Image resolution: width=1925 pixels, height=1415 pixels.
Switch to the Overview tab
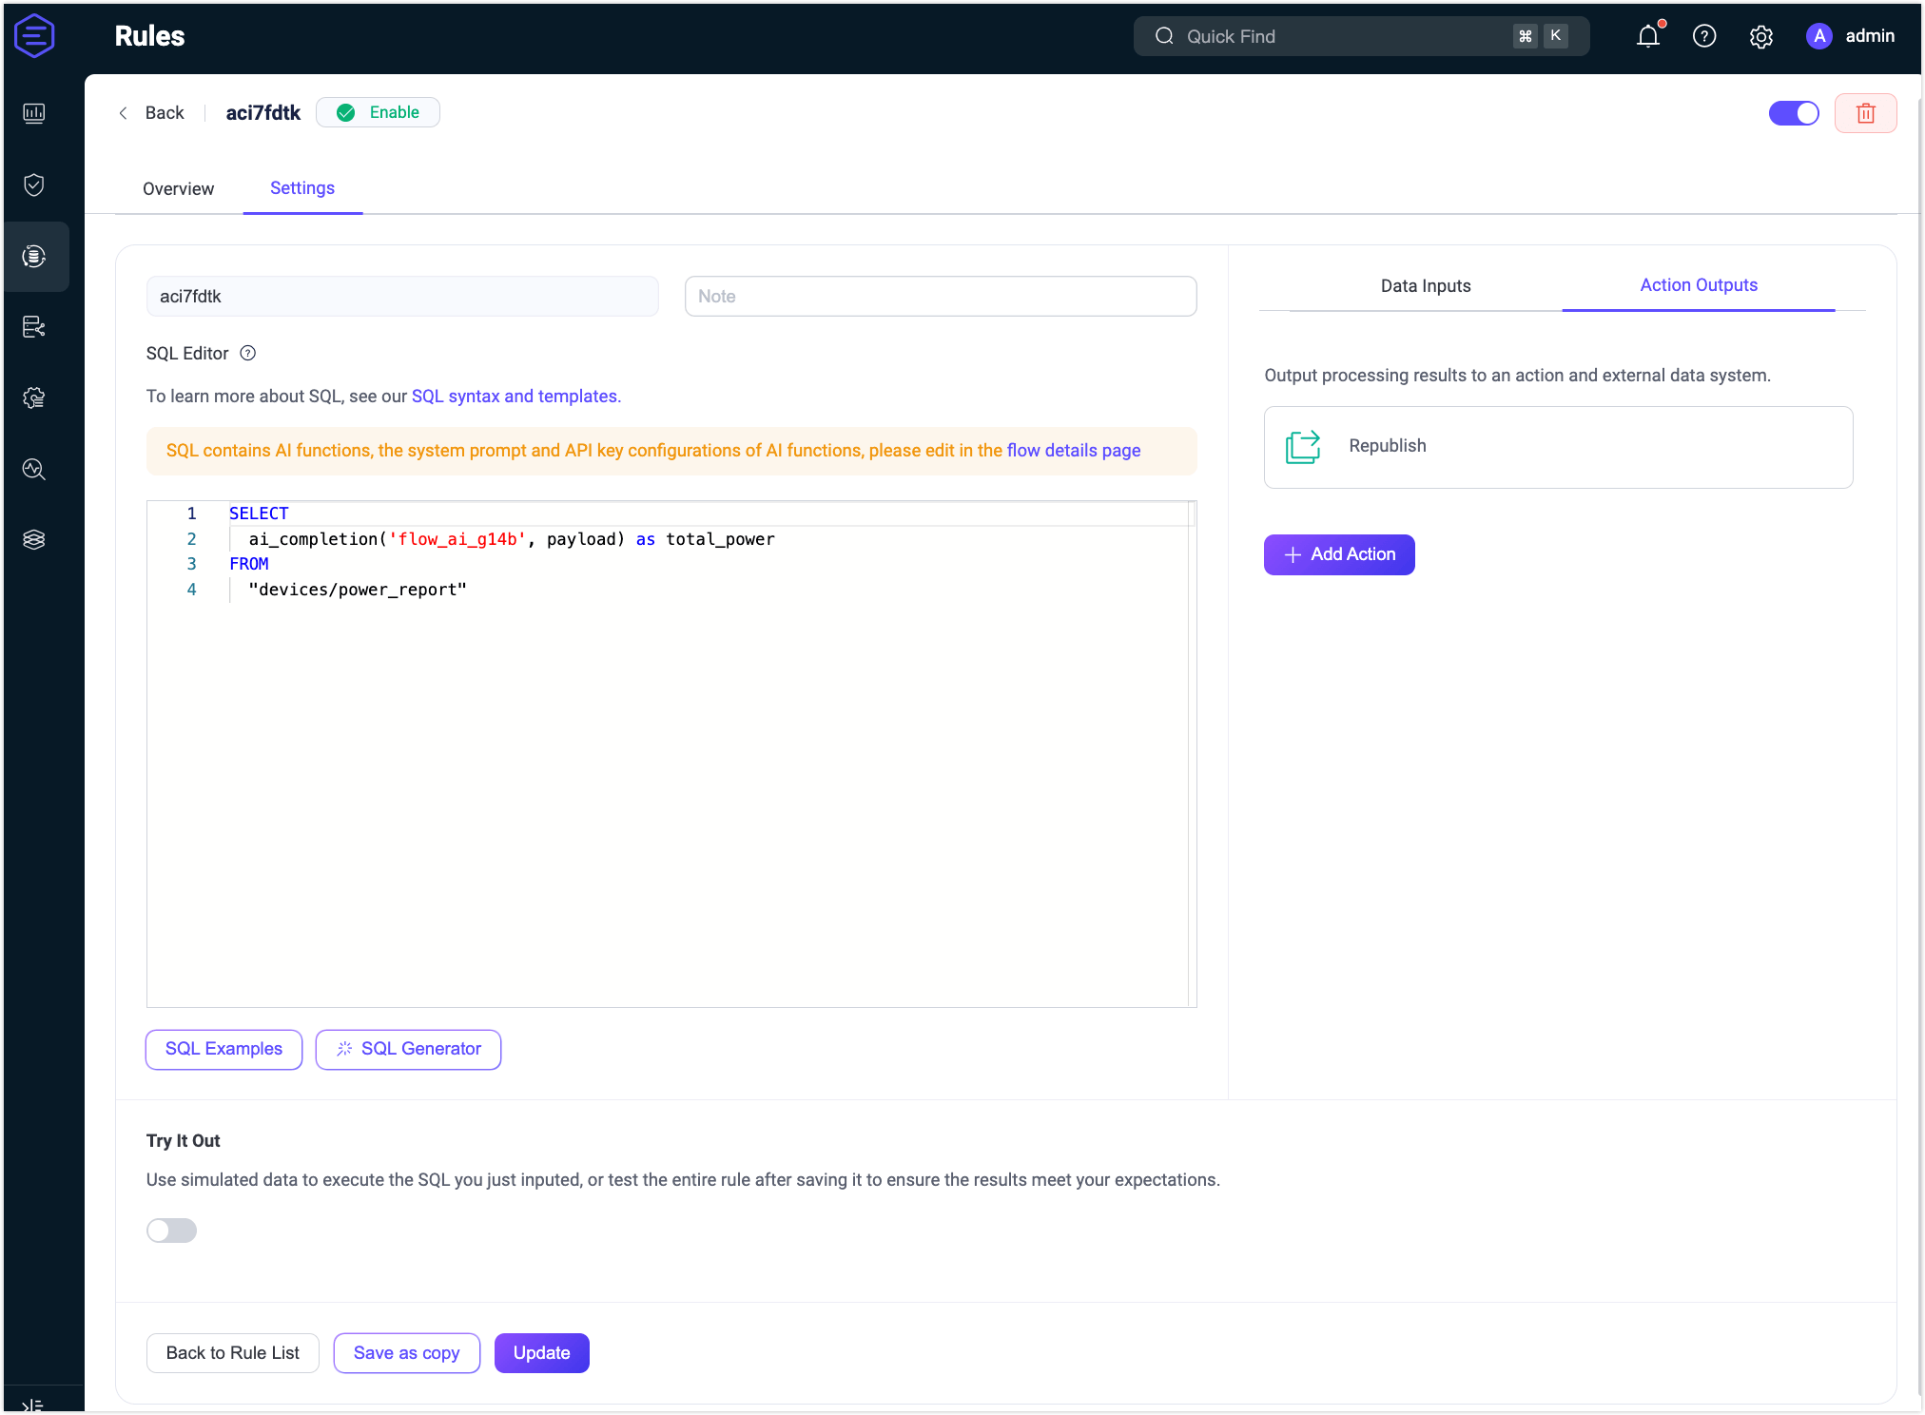point(178,188)
